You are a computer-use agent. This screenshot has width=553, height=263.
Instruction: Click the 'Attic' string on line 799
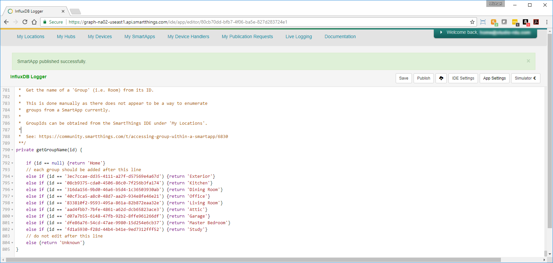196,210
